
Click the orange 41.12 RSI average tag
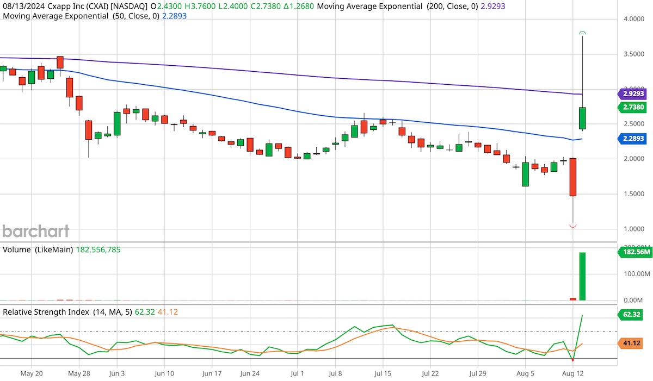tap(632, 343)
